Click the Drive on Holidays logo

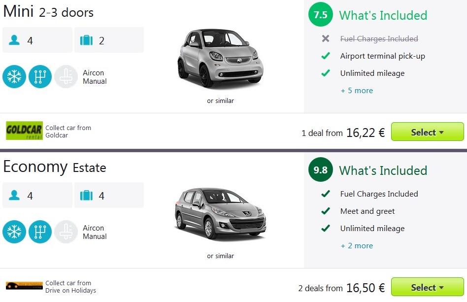click(24, 286)
